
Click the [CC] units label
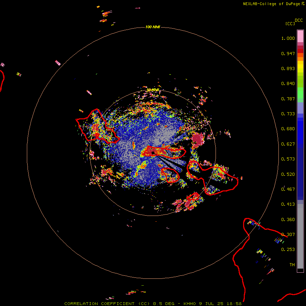tap(290, 23)
